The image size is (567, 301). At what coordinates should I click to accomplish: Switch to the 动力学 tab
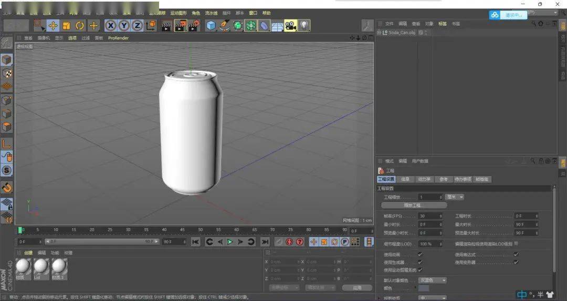[424, 179]
